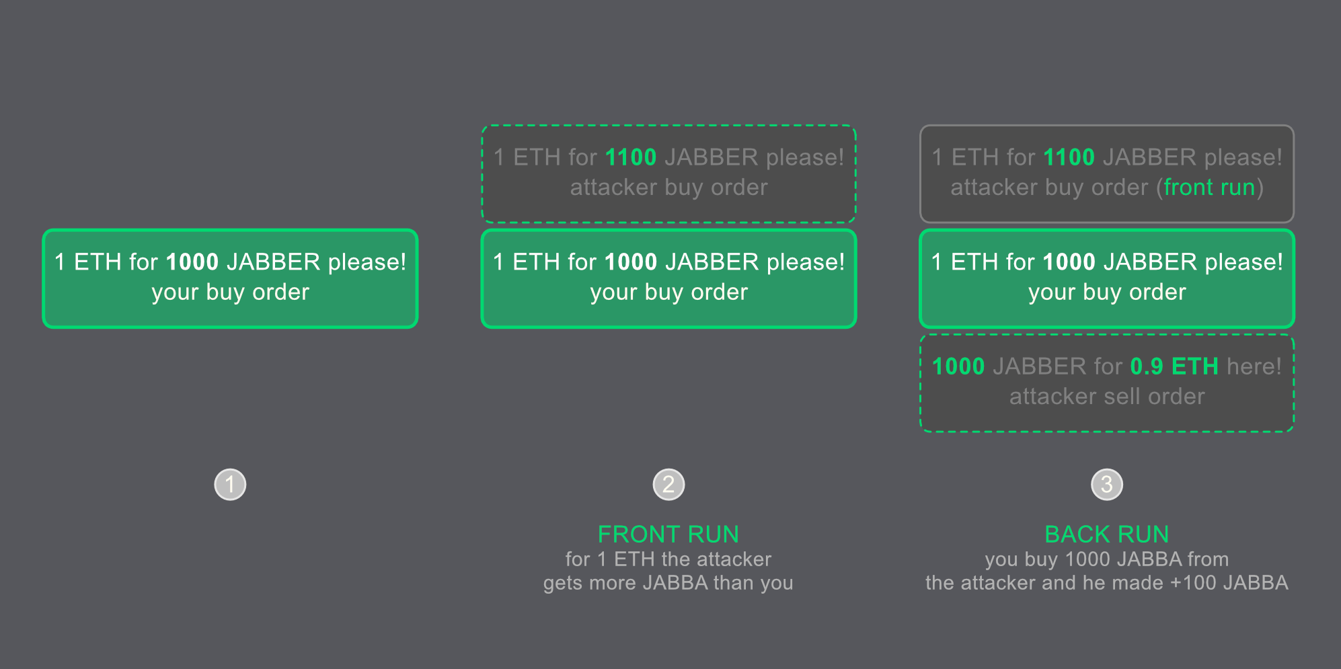
Task: Click the green 0.9 ETH amount
Action: (1174, 366)
